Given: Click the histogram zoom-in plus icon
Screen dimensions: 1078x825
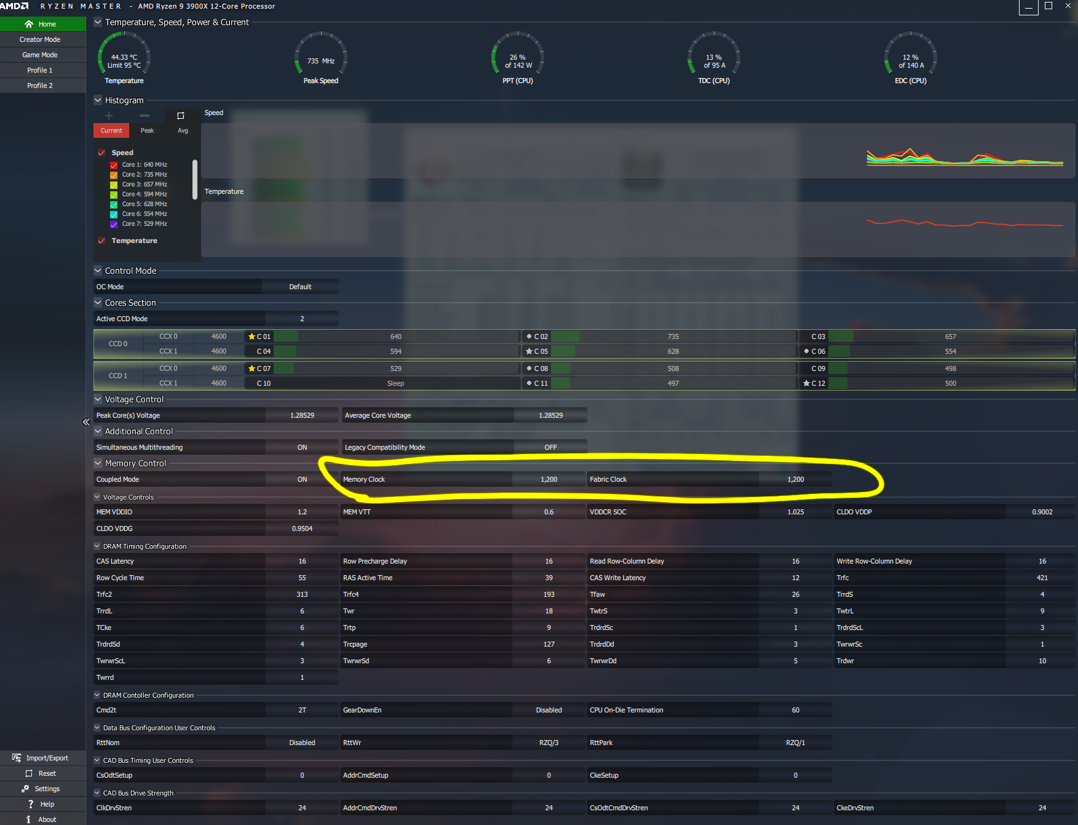Looking at the screenshot, I should pyautogui.click(x=109, y=116).
